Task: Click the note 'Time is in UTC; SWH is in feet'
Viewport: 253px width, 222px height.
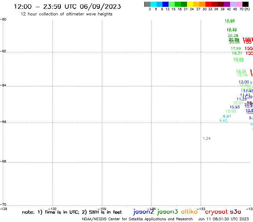Action: [x=72, y=212]
